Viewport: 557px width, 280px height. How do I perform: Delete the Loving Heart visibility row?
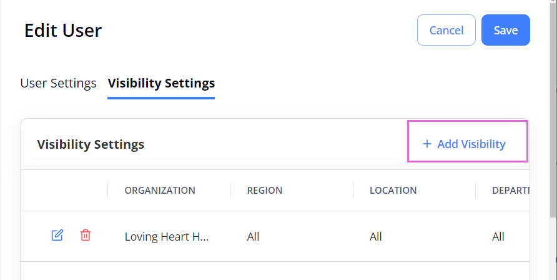(x=86, y=235)
